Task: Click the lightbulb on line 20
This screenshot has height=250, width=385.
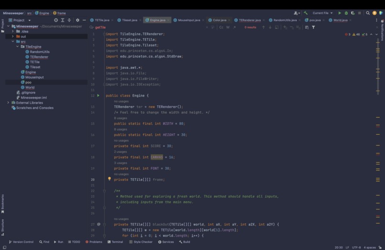Action: (109, 179)
